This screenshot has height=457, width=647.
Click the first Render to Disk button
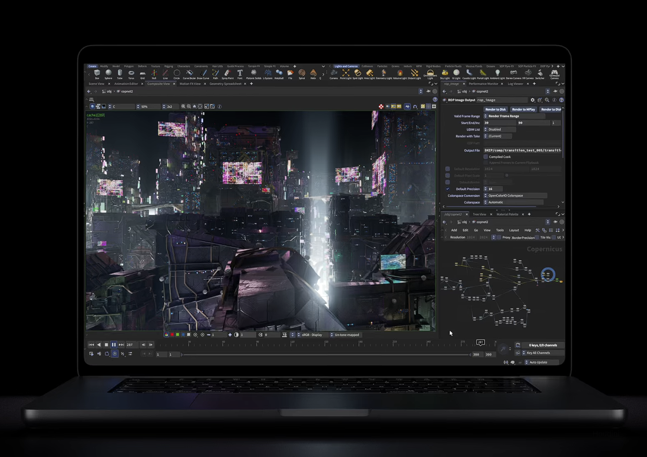tap(495, 109)
